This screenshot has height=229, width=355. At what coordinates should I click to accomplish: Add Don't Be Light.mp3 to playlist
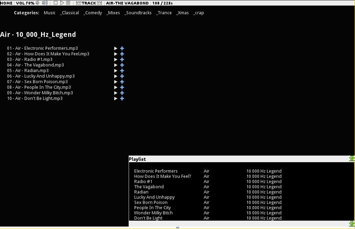coord(122,98)
